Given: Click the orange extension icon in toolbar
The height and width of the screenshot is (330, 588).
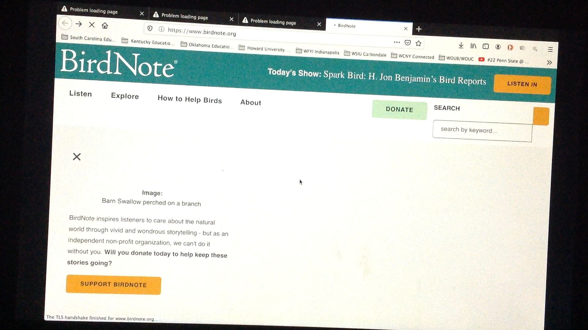Looking at the screenshot, I should (510, 47).
